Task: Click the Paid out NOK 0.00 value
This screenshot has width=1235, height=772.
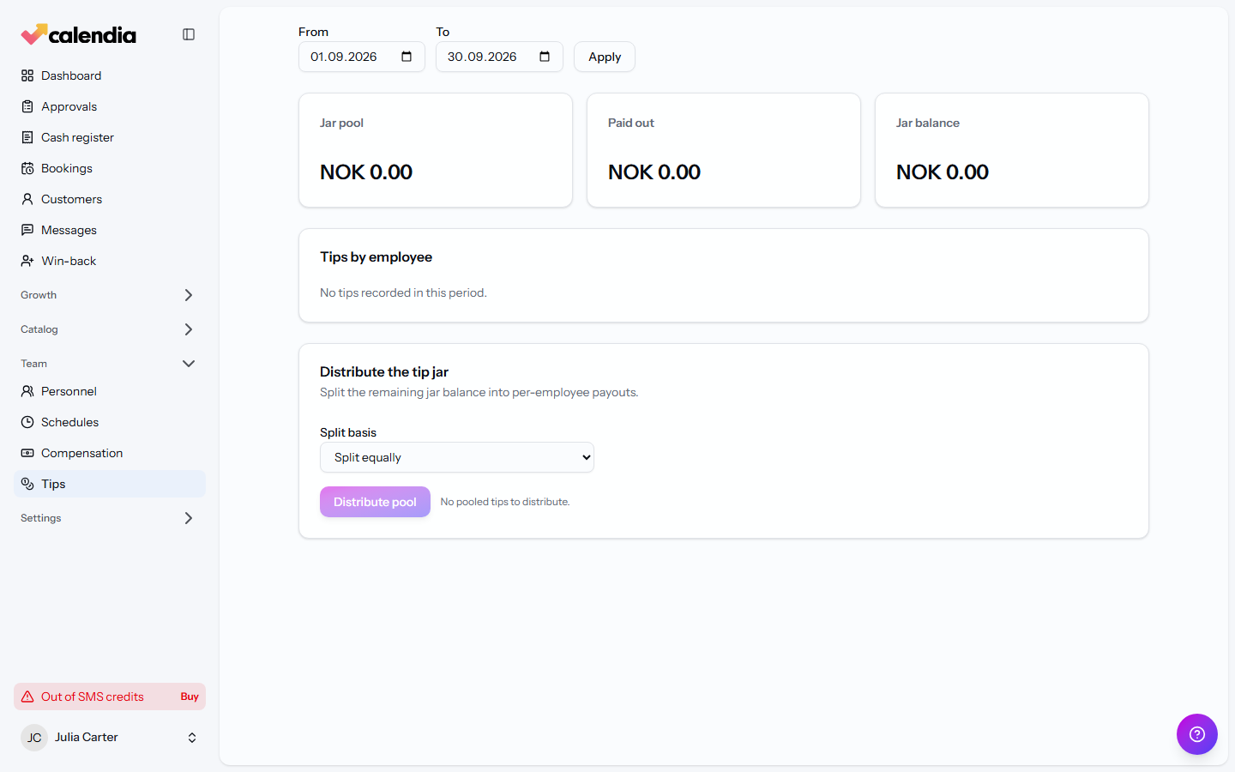Action: (654, 172)
